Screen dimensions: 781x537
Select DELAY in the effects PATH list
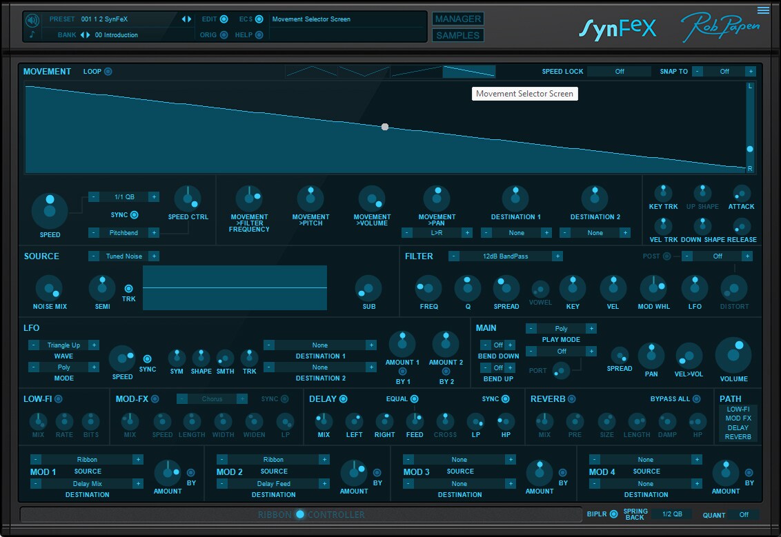pos(738,428)
